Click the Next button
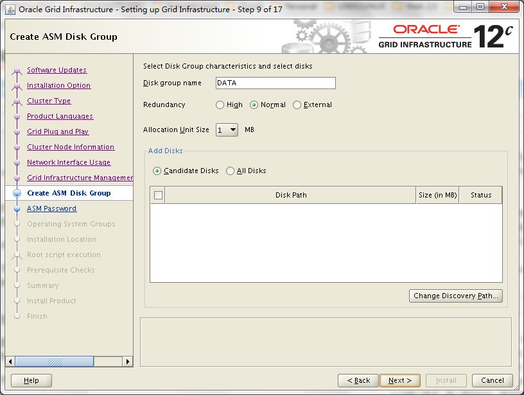This screenshot has width=524, height=395. click(400, 380)
